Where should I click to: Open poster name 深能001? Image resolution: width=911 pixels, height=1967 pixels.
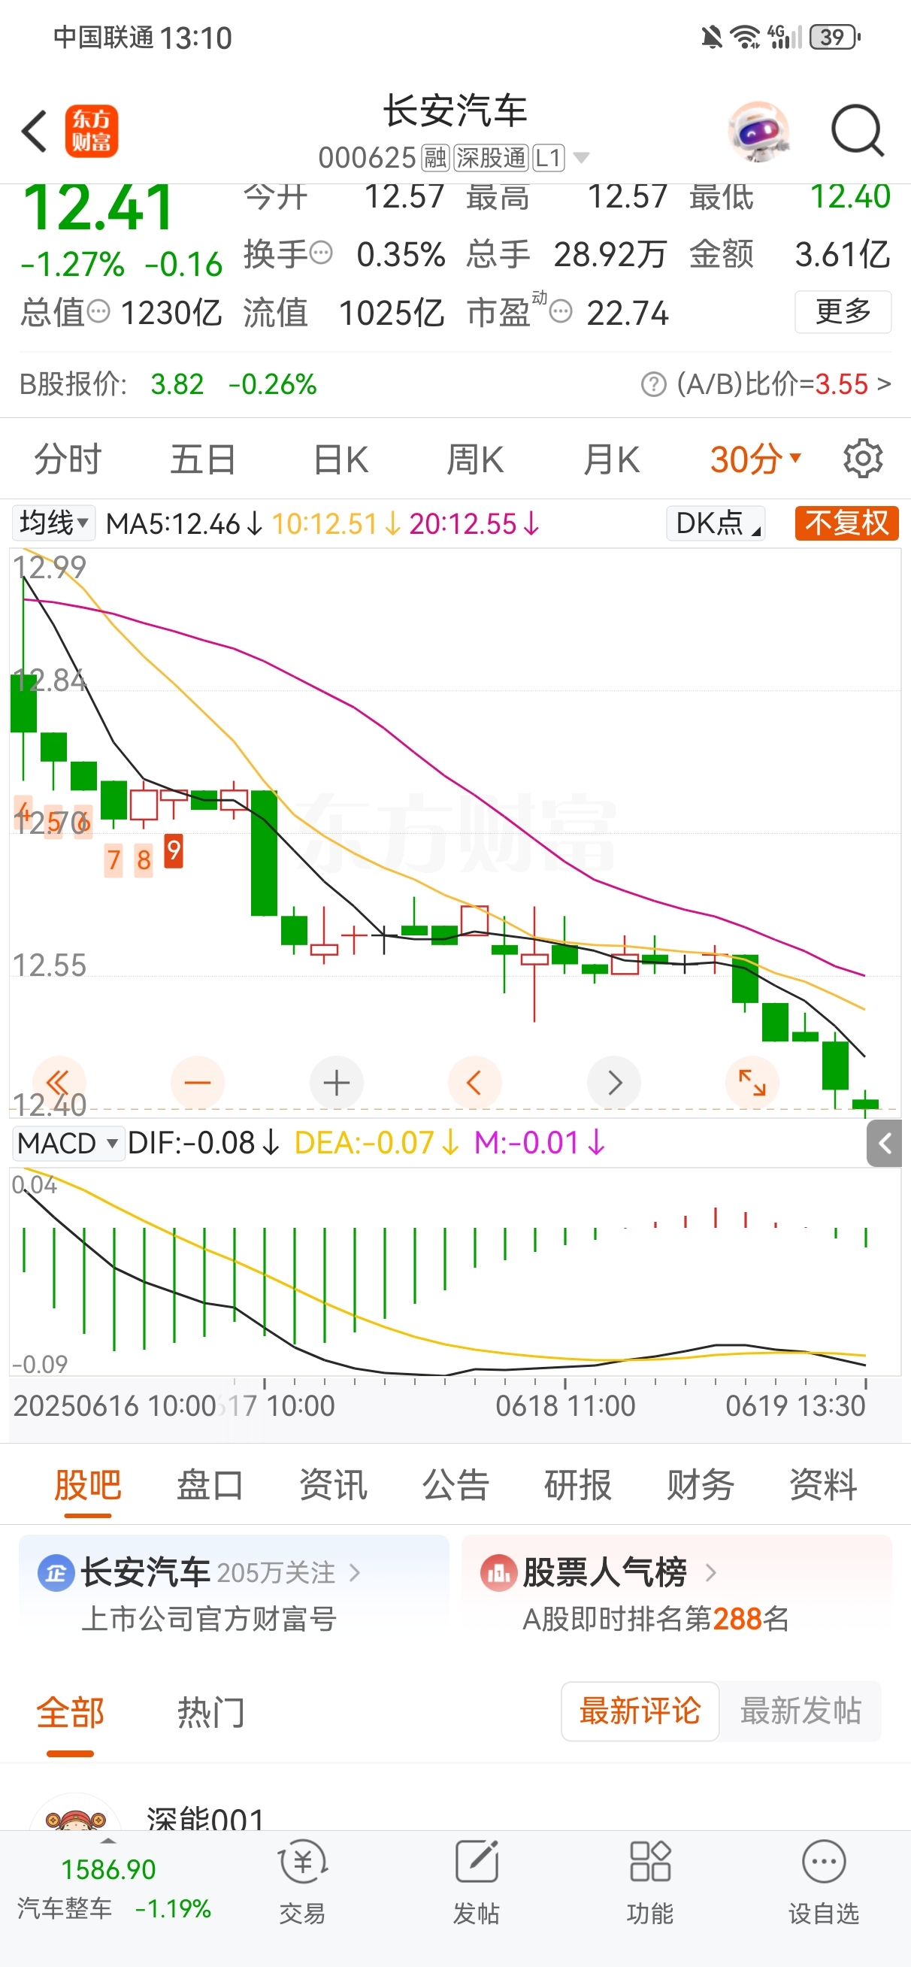click(x=204, y=1819)
